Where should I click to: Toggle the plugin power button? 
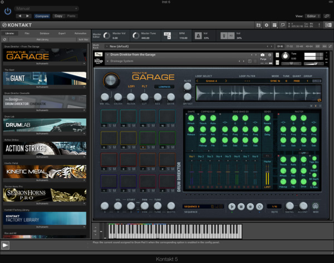click(8, 11)
